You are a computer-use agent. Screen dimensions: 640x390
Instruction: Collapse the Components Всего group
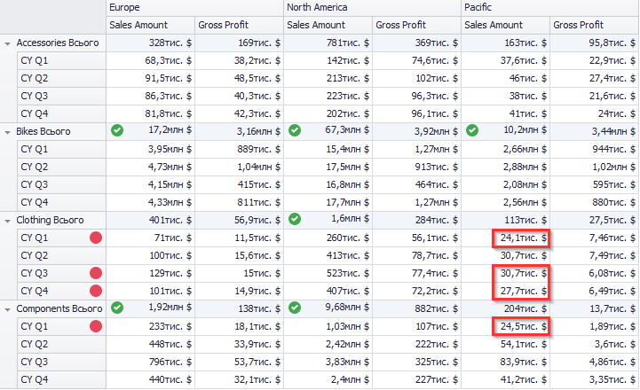(7, 309)
